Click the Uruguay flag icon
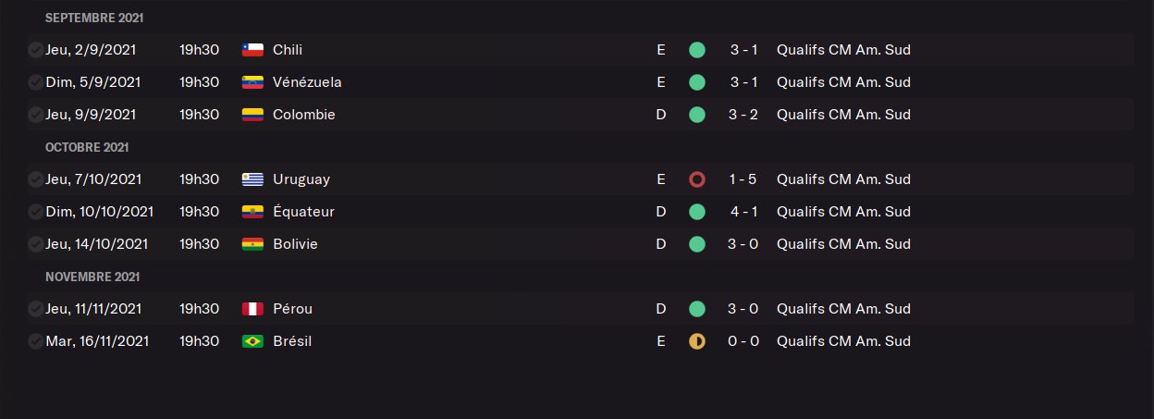 pyautogui.click(x=252, y=179)
